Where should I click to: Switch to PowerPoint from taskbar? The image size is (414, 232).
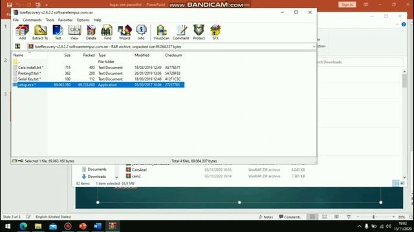pos(83,226)
